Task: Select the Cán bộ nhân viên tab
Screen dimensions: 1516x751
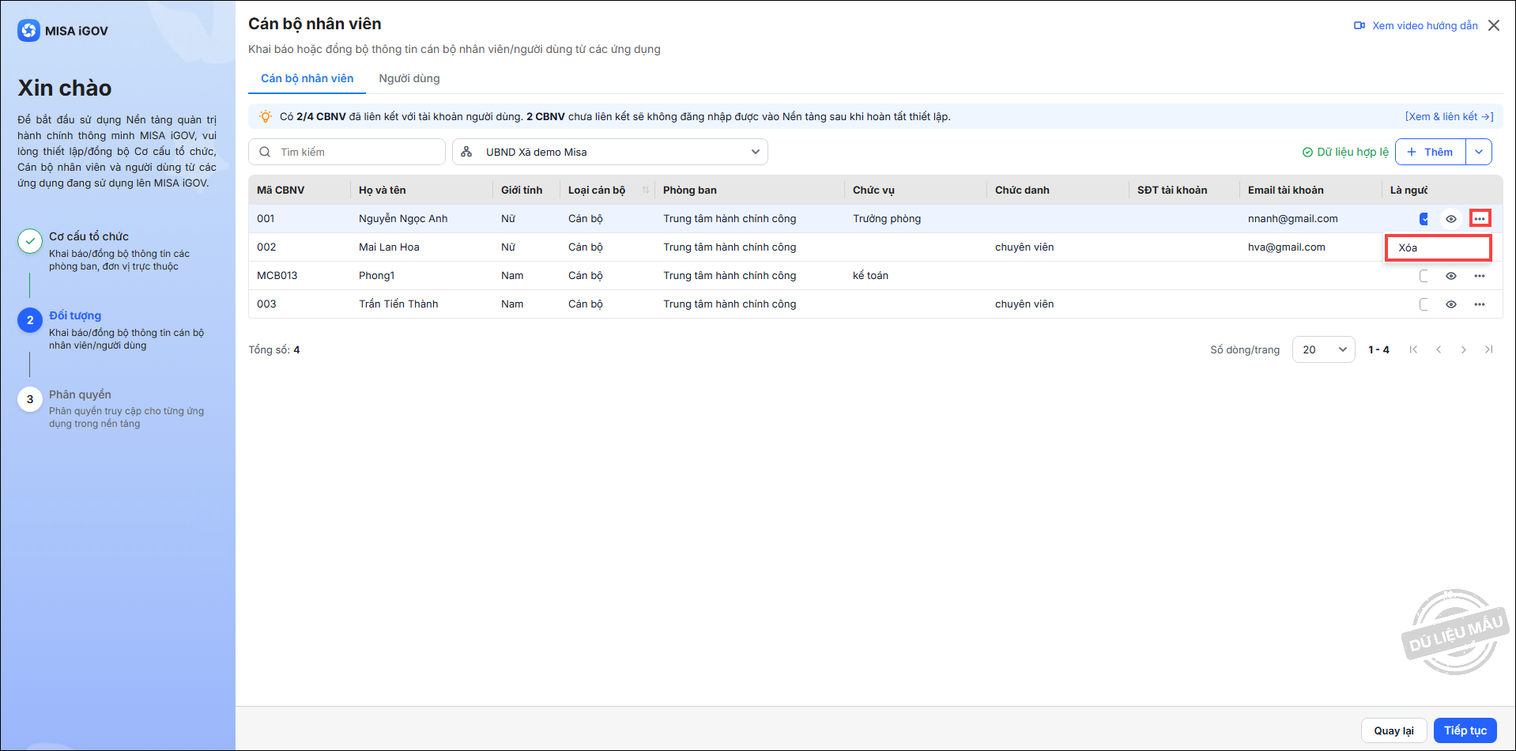Action: pyautogui.click(x=307, y=78)
